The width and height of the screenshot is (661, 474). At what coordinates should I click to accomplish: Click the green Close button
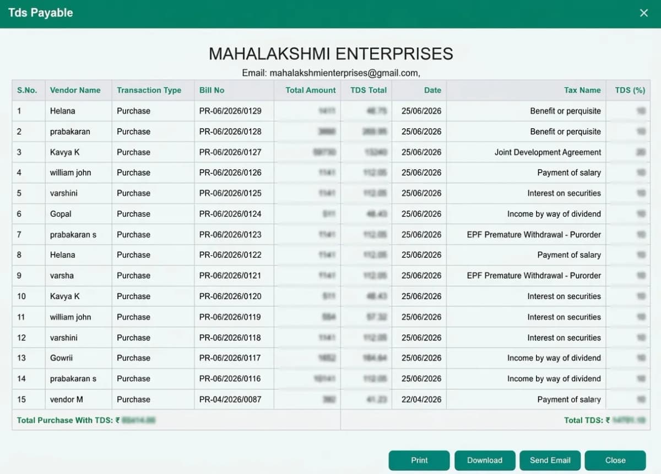tap(615, 460)
